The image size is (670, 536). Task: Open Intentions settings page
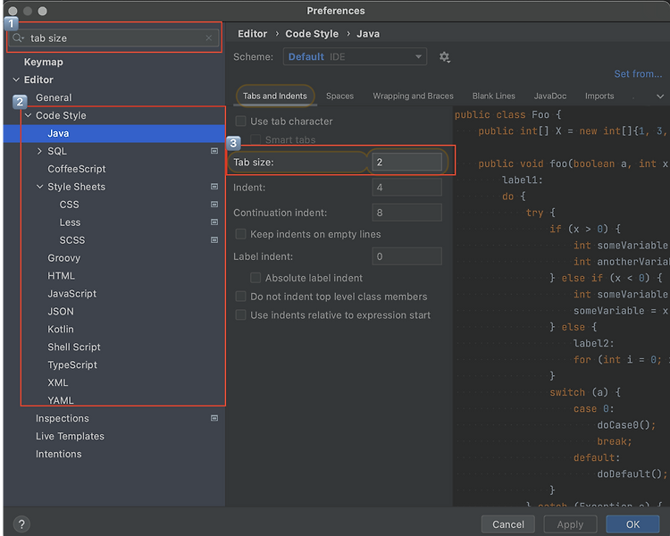pyautogui.click(x=59, y=454)
